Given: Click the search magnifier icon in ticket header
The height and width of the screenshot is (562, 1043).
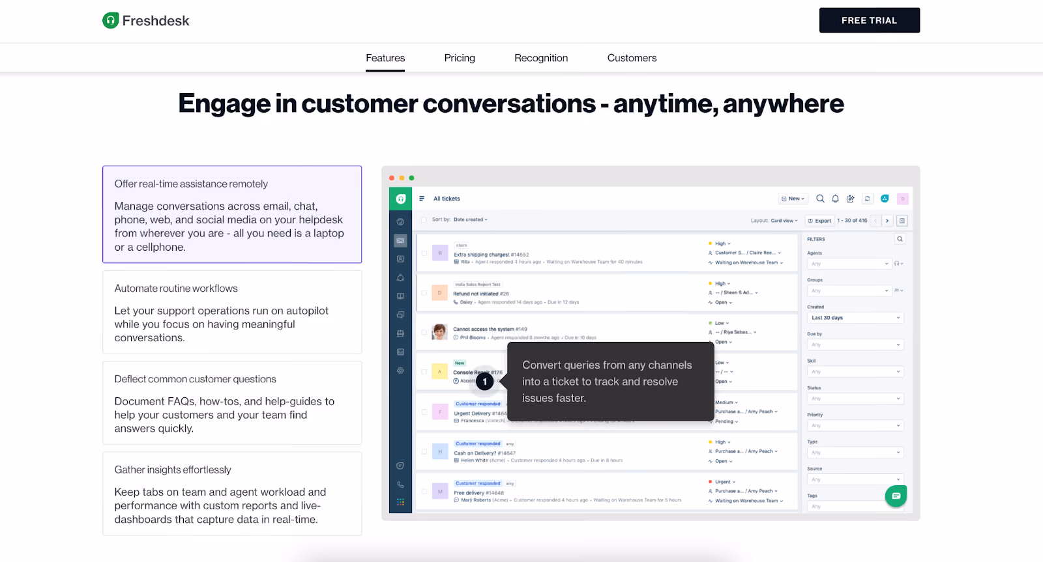Looking at the screenshot, I should point(820,199).
